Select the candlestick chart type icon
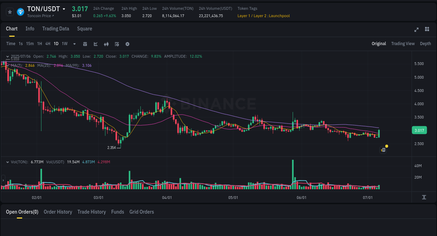The image size is (437, 236). click(106, 44)
